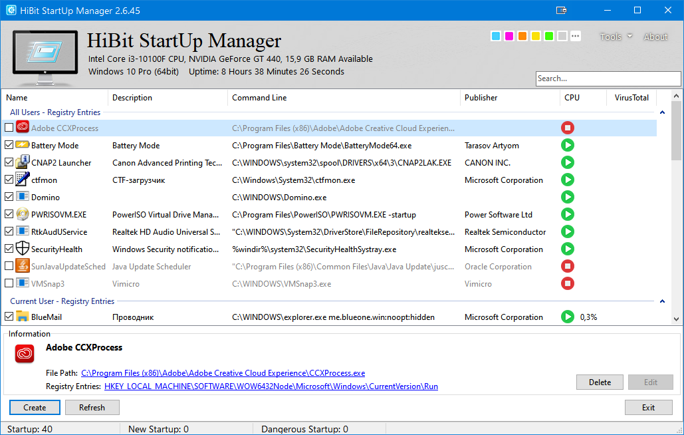684x435 pixels.
Task: Click ctfmon green running status icon
Action: pos(567,180)
